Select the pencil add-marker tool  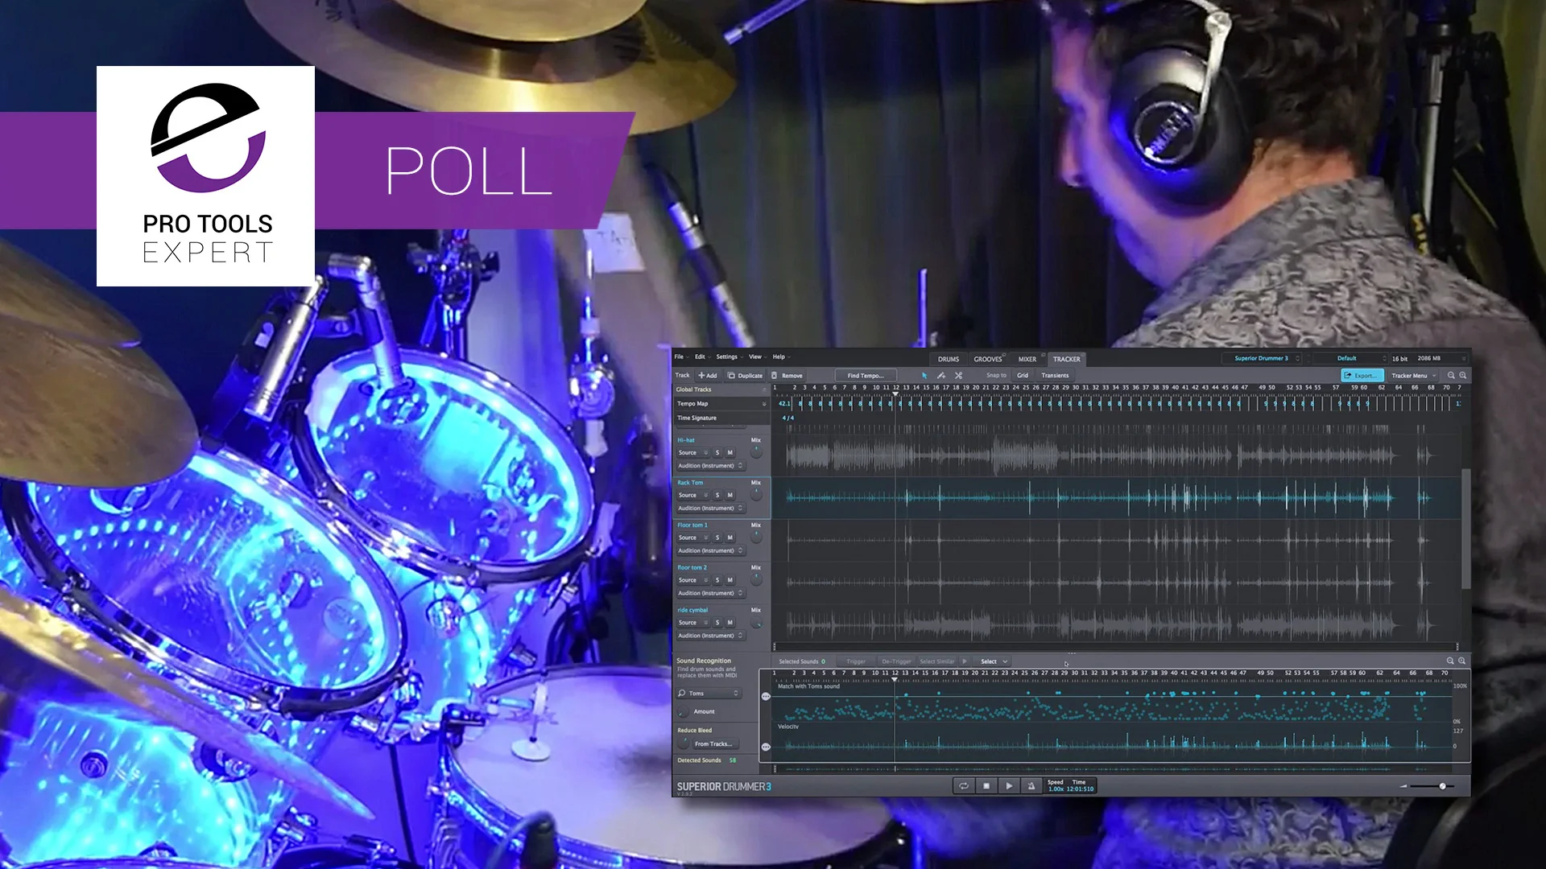tap(940, 376)
